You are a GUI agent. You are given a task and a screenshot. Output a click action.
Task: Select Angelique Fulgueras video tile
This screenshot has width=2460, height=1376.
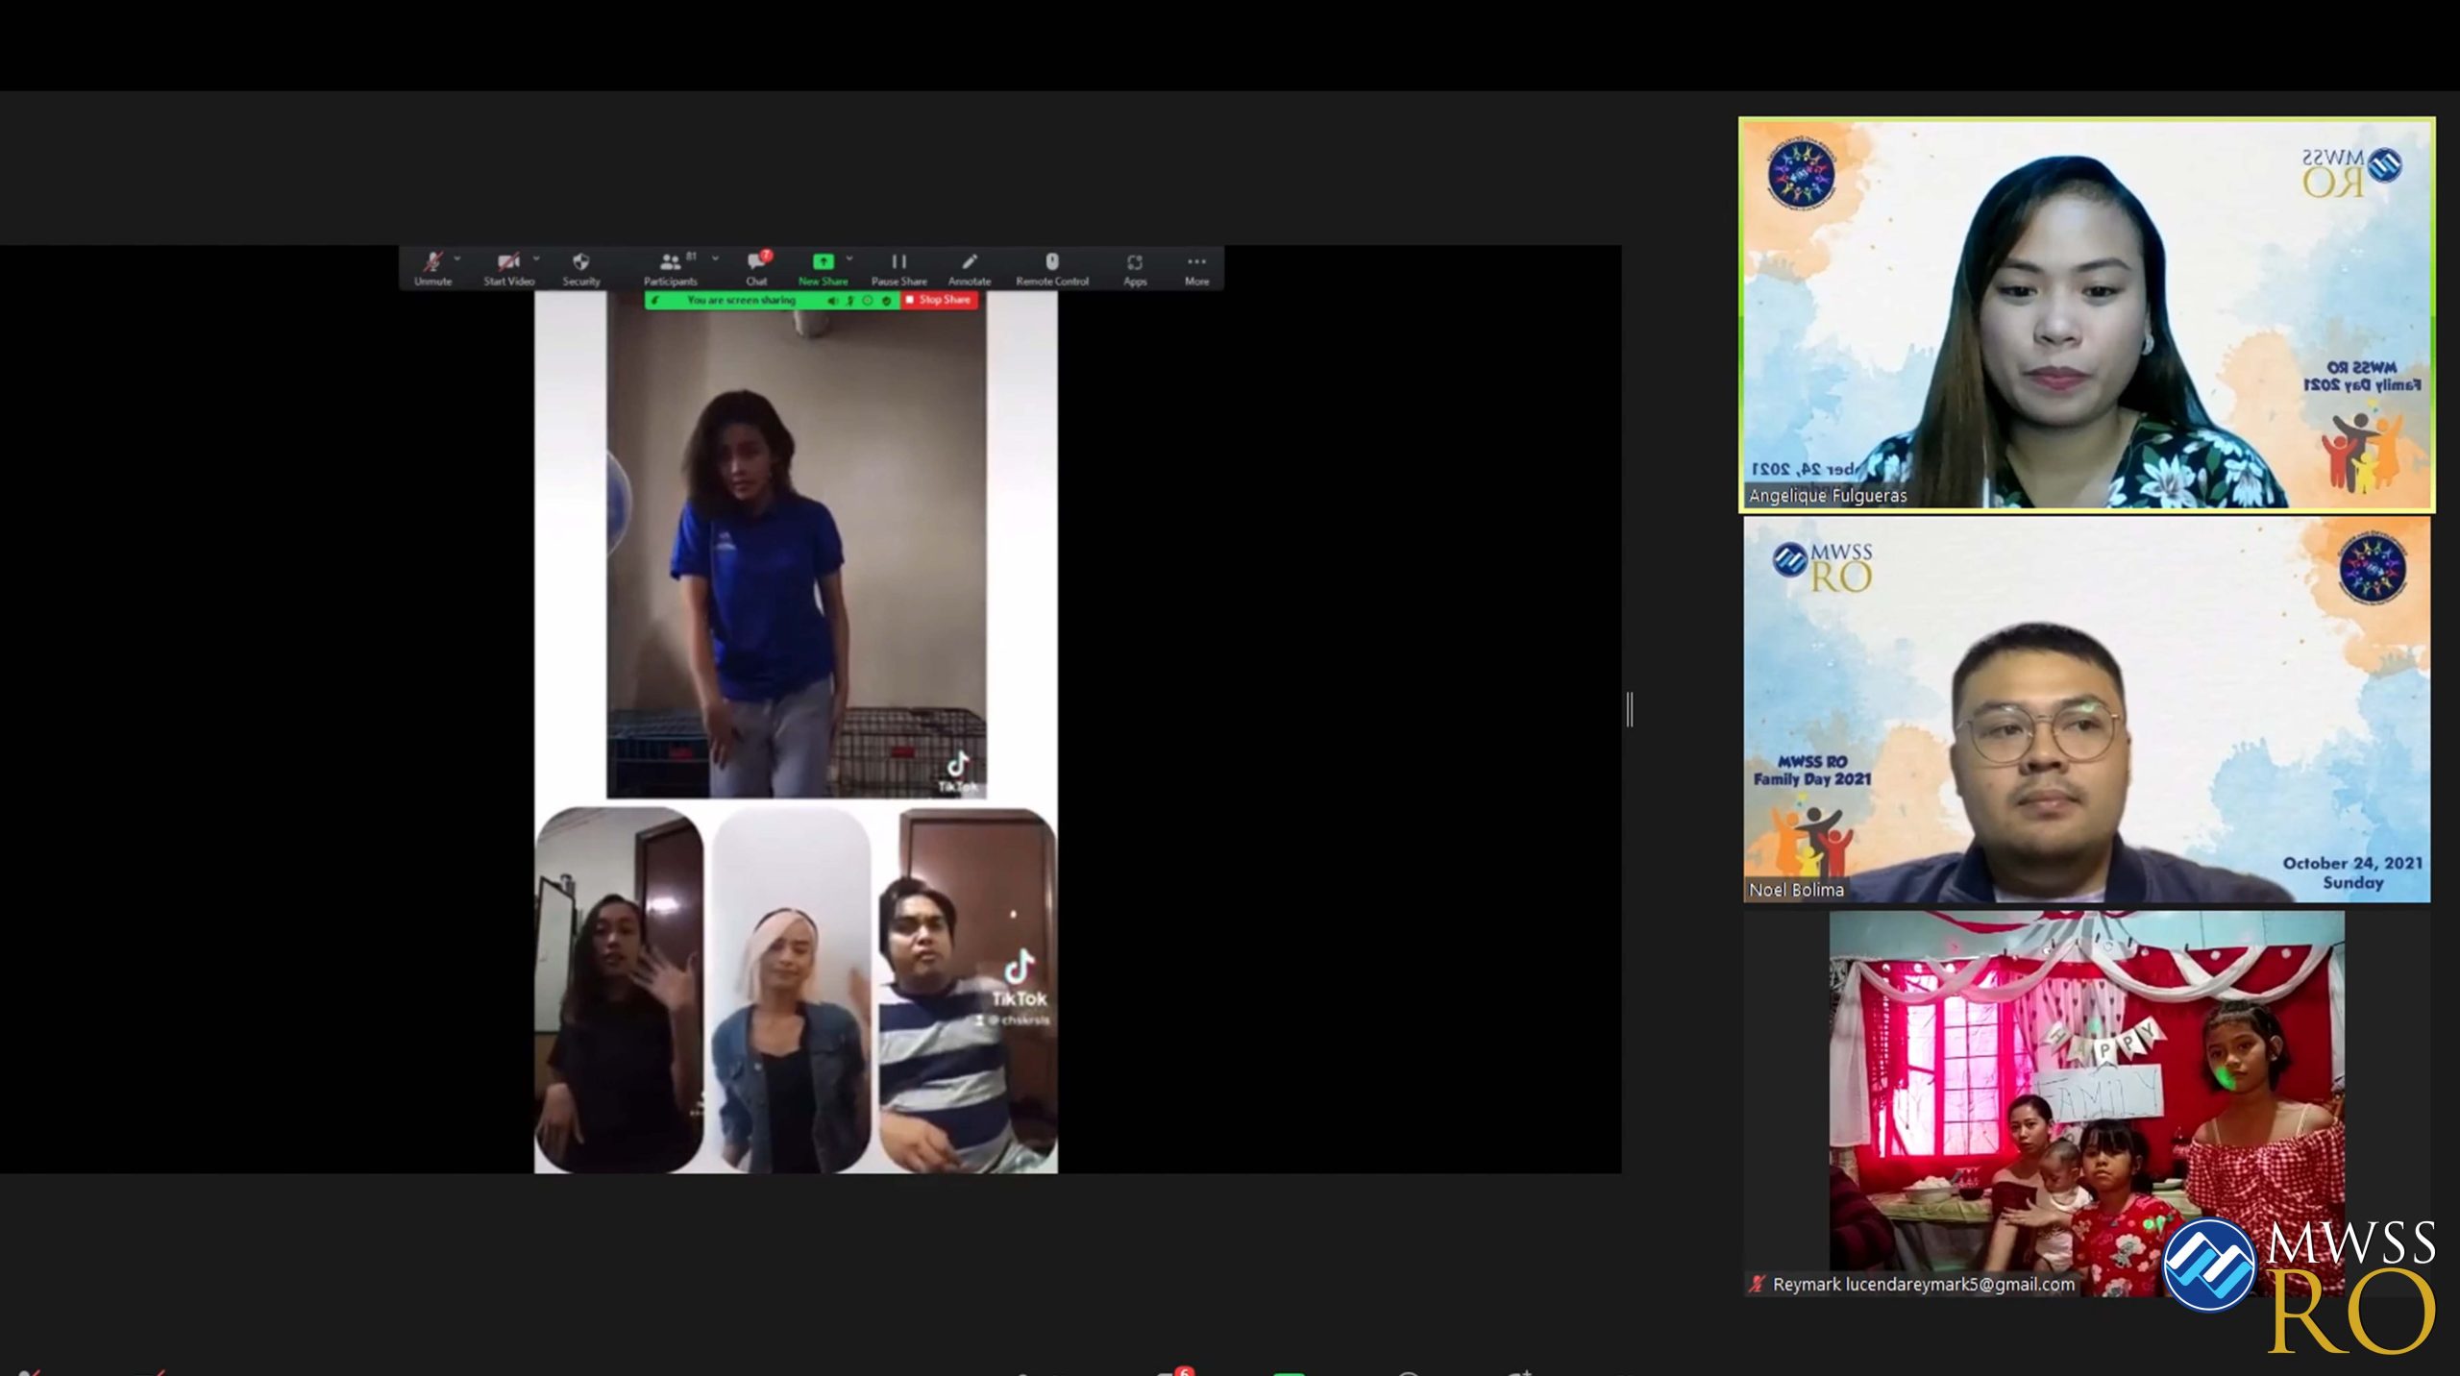pyautogui.click(x=2086, y=314)
